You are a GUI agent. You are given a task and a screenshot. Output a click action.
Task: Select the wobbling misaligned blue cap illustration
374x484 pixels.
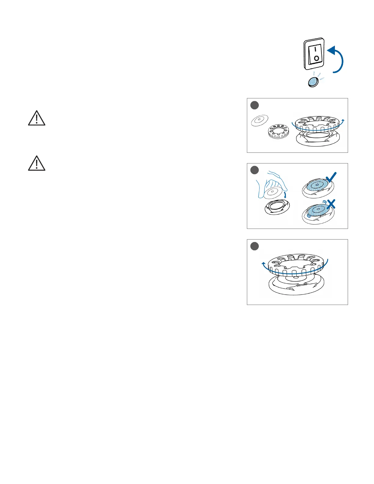(316, 214)
